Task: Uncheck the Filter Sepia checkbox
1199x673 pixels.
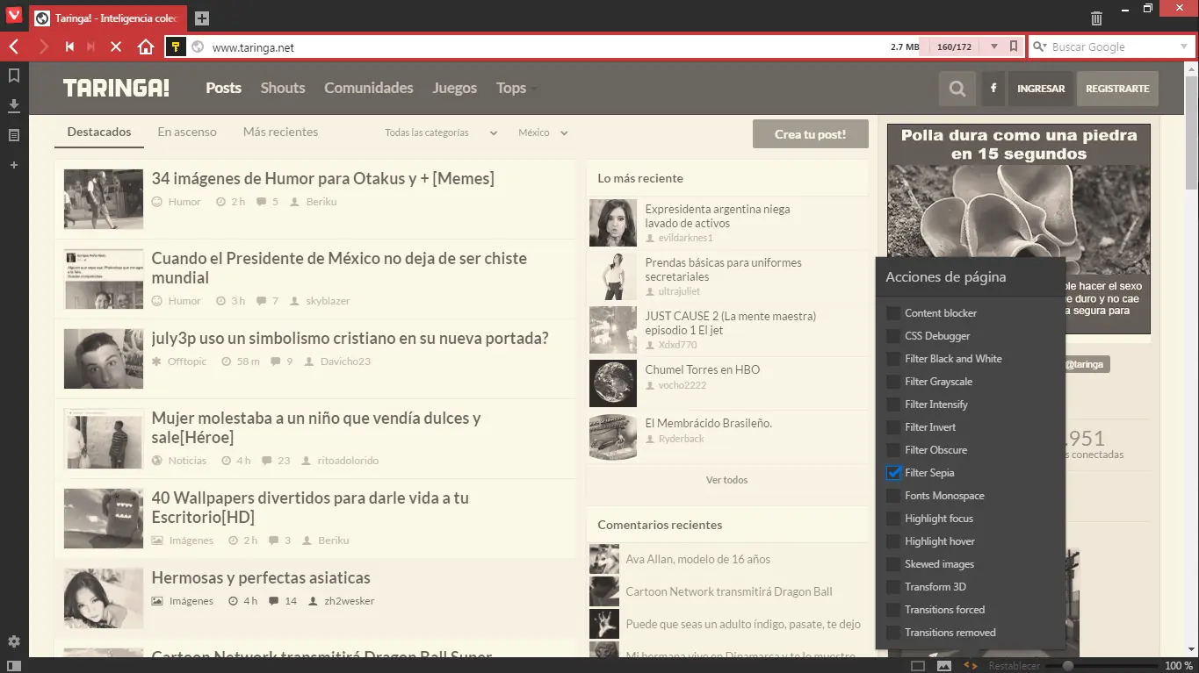Action: click(x=893, y=473)
